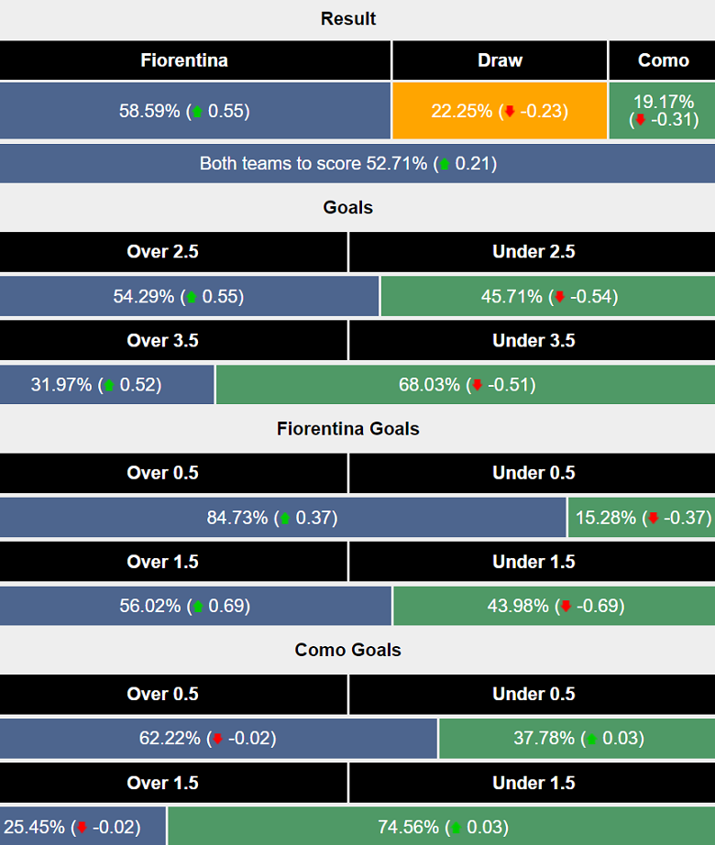Click the Over 3.5 goals header
This screenshot has width=715, height=845.
click(x=162, y=341)
